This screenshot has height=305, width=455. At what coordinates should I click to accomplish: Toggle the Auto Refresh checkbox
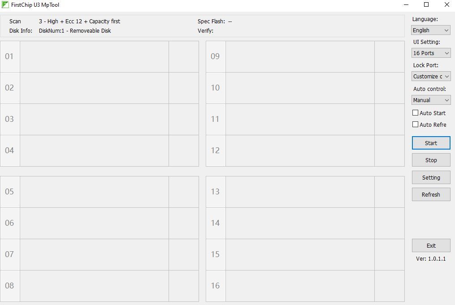coord(415,125)
